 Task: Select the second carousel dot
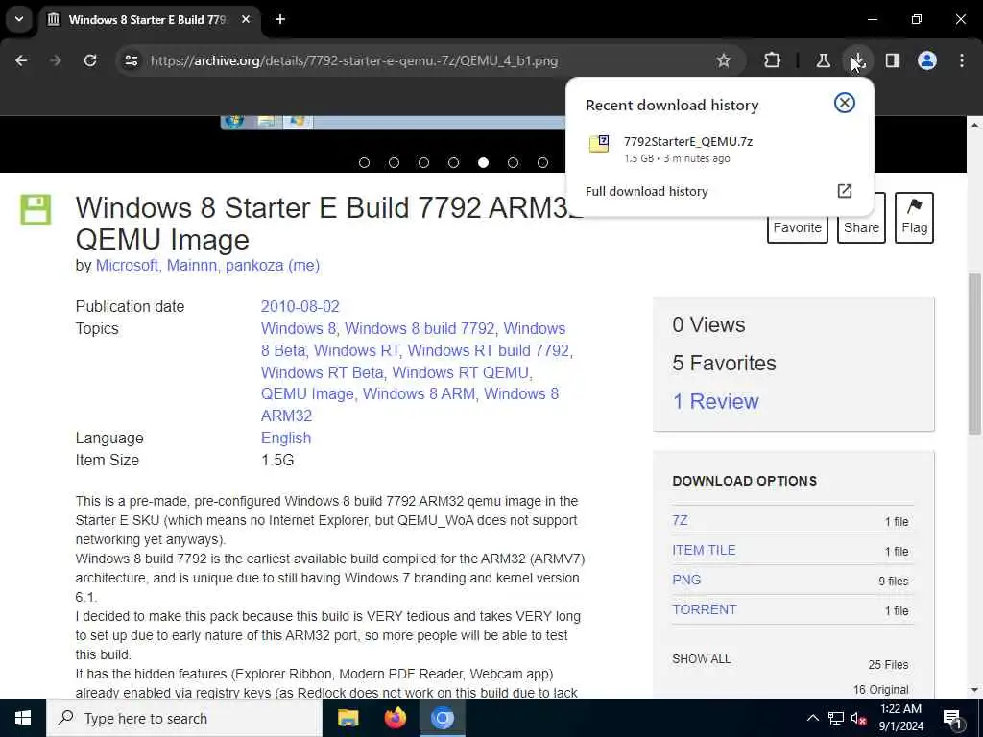[394, 163]
